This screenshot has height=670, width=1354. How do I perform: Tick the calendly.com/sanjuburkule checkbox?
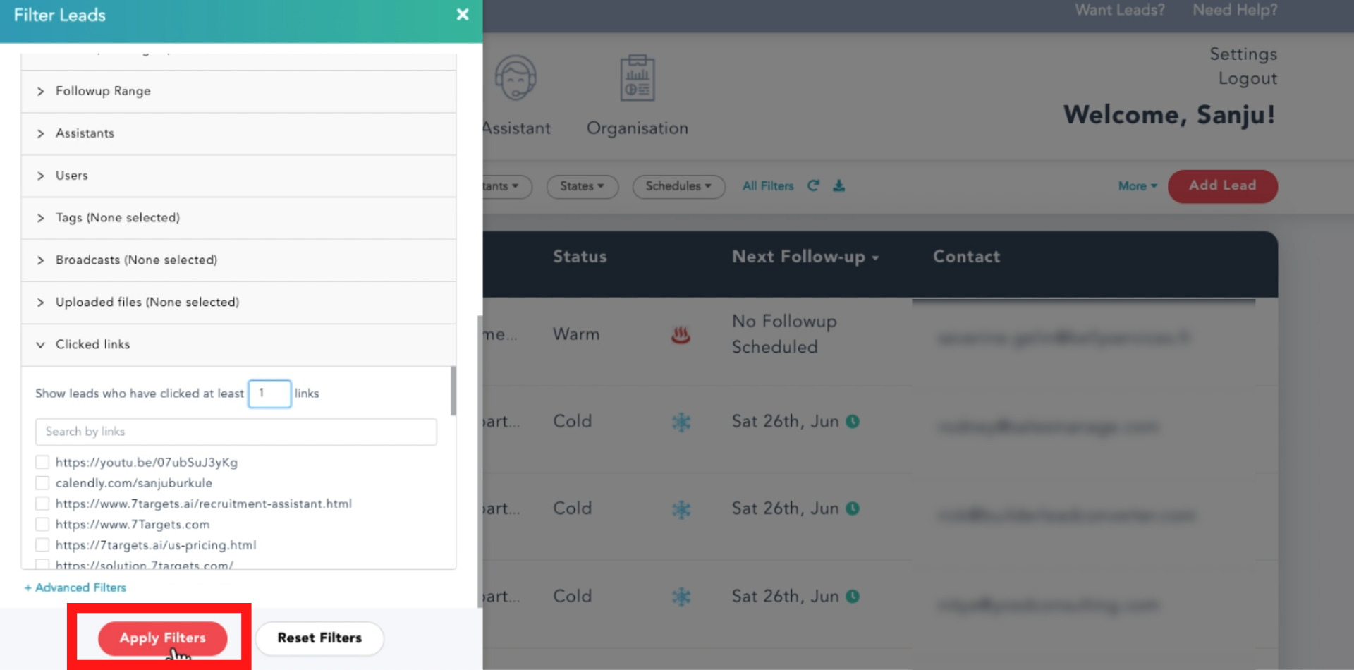[x=42, y=483]
